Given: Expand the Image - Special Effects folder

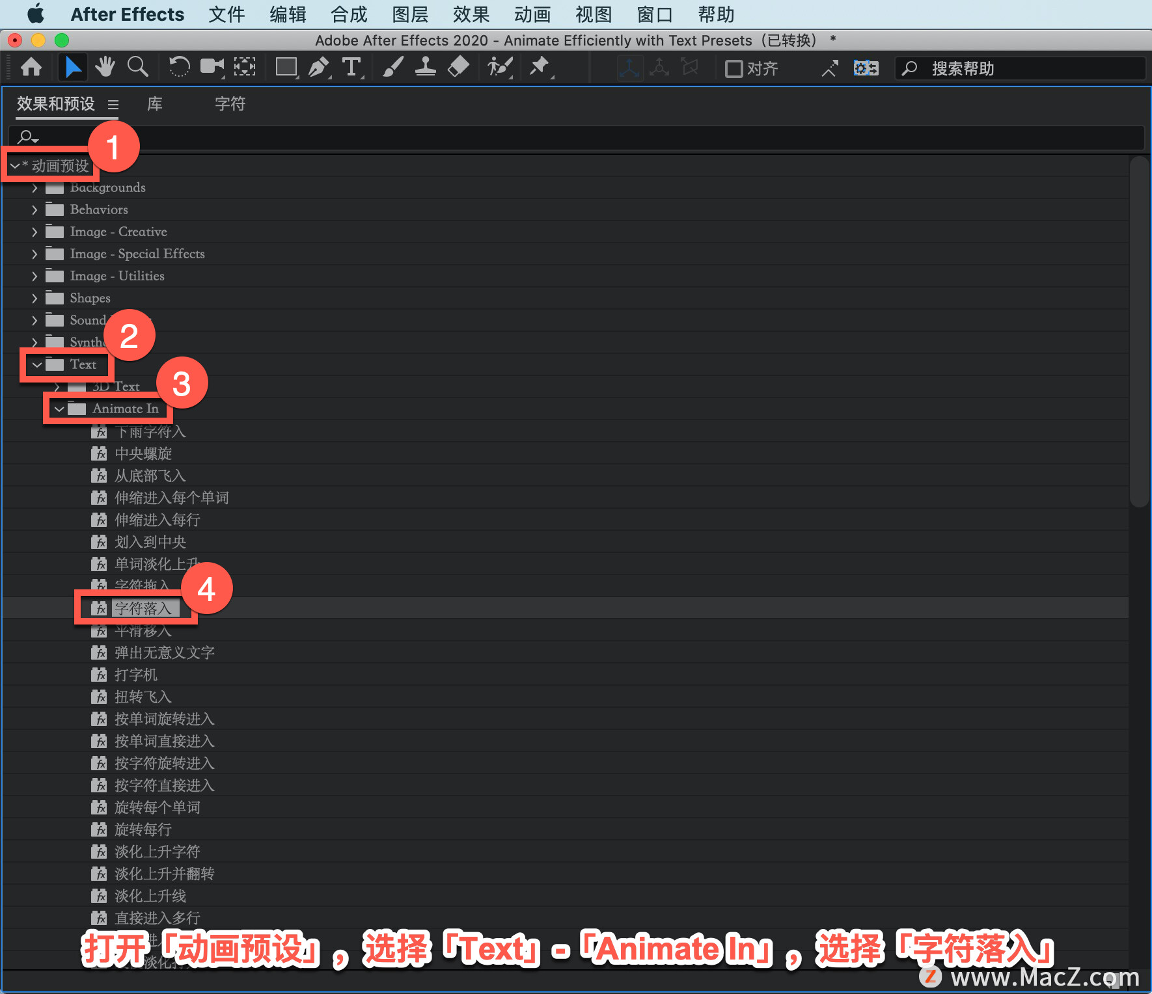Looking at the screenshot, I should (x=34, y=254).
